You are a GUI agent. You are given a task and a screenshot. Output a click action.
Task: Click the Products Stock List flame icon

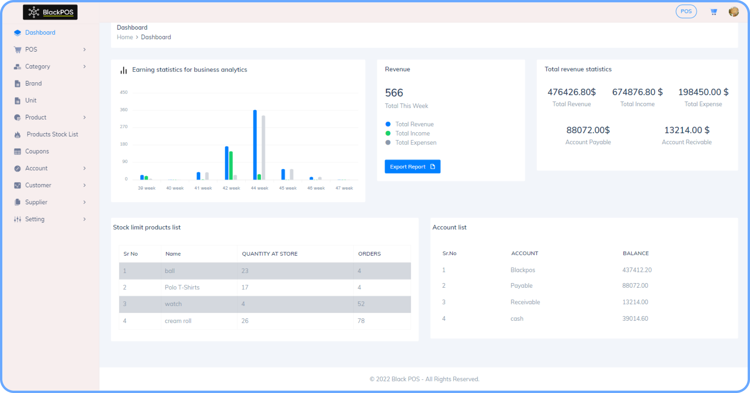(17, 134)
